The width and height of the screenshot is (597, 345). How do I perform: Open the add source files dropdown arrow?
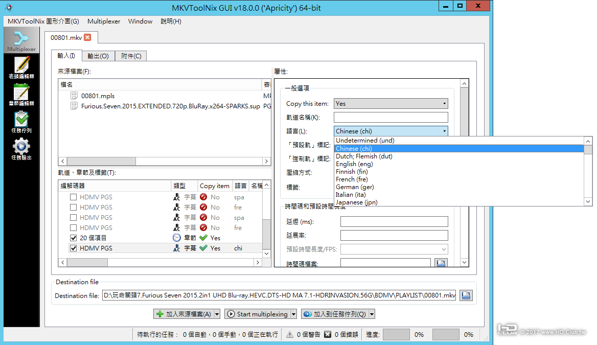pos(217,314)
